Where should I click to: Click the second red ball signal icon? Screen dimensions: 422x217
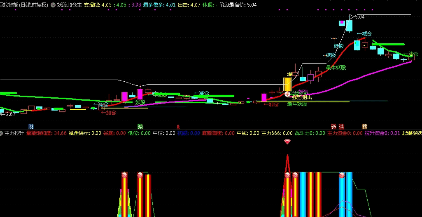point(140,175)
